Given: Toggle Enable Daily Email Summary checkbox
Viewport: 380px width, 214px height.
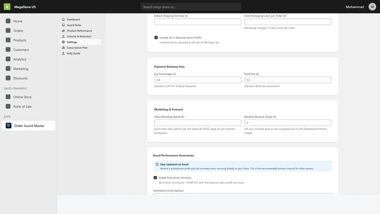Looking at the screenshot, I should [155, 177].
